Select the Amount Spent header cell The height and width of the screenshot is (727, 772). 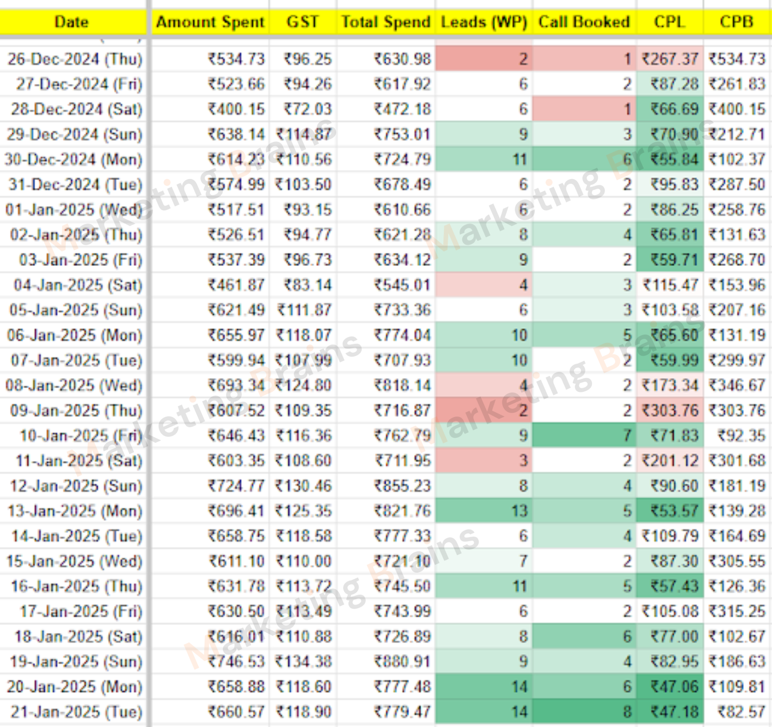click(x=210, y=22)
